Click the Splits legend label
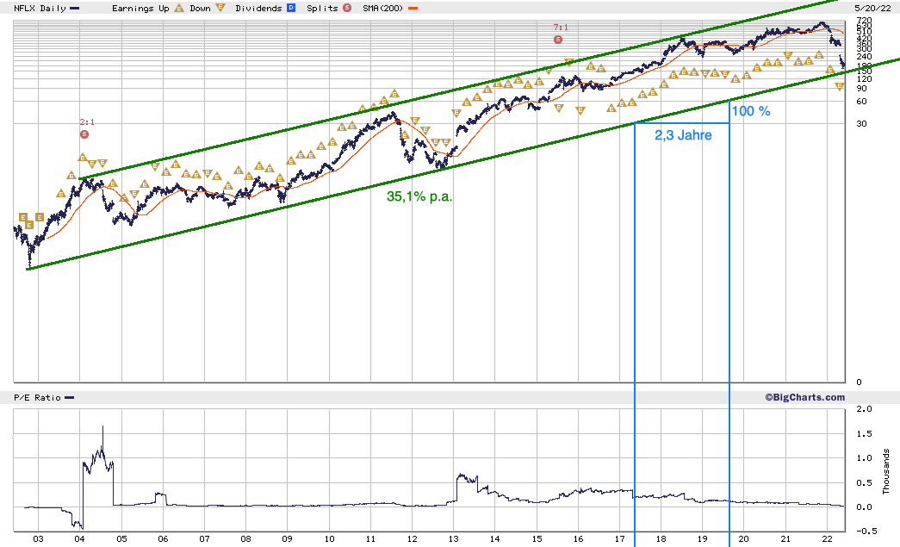Image resolution: width=900 pixels, height=547 pixels. click(x=323, y=8)
